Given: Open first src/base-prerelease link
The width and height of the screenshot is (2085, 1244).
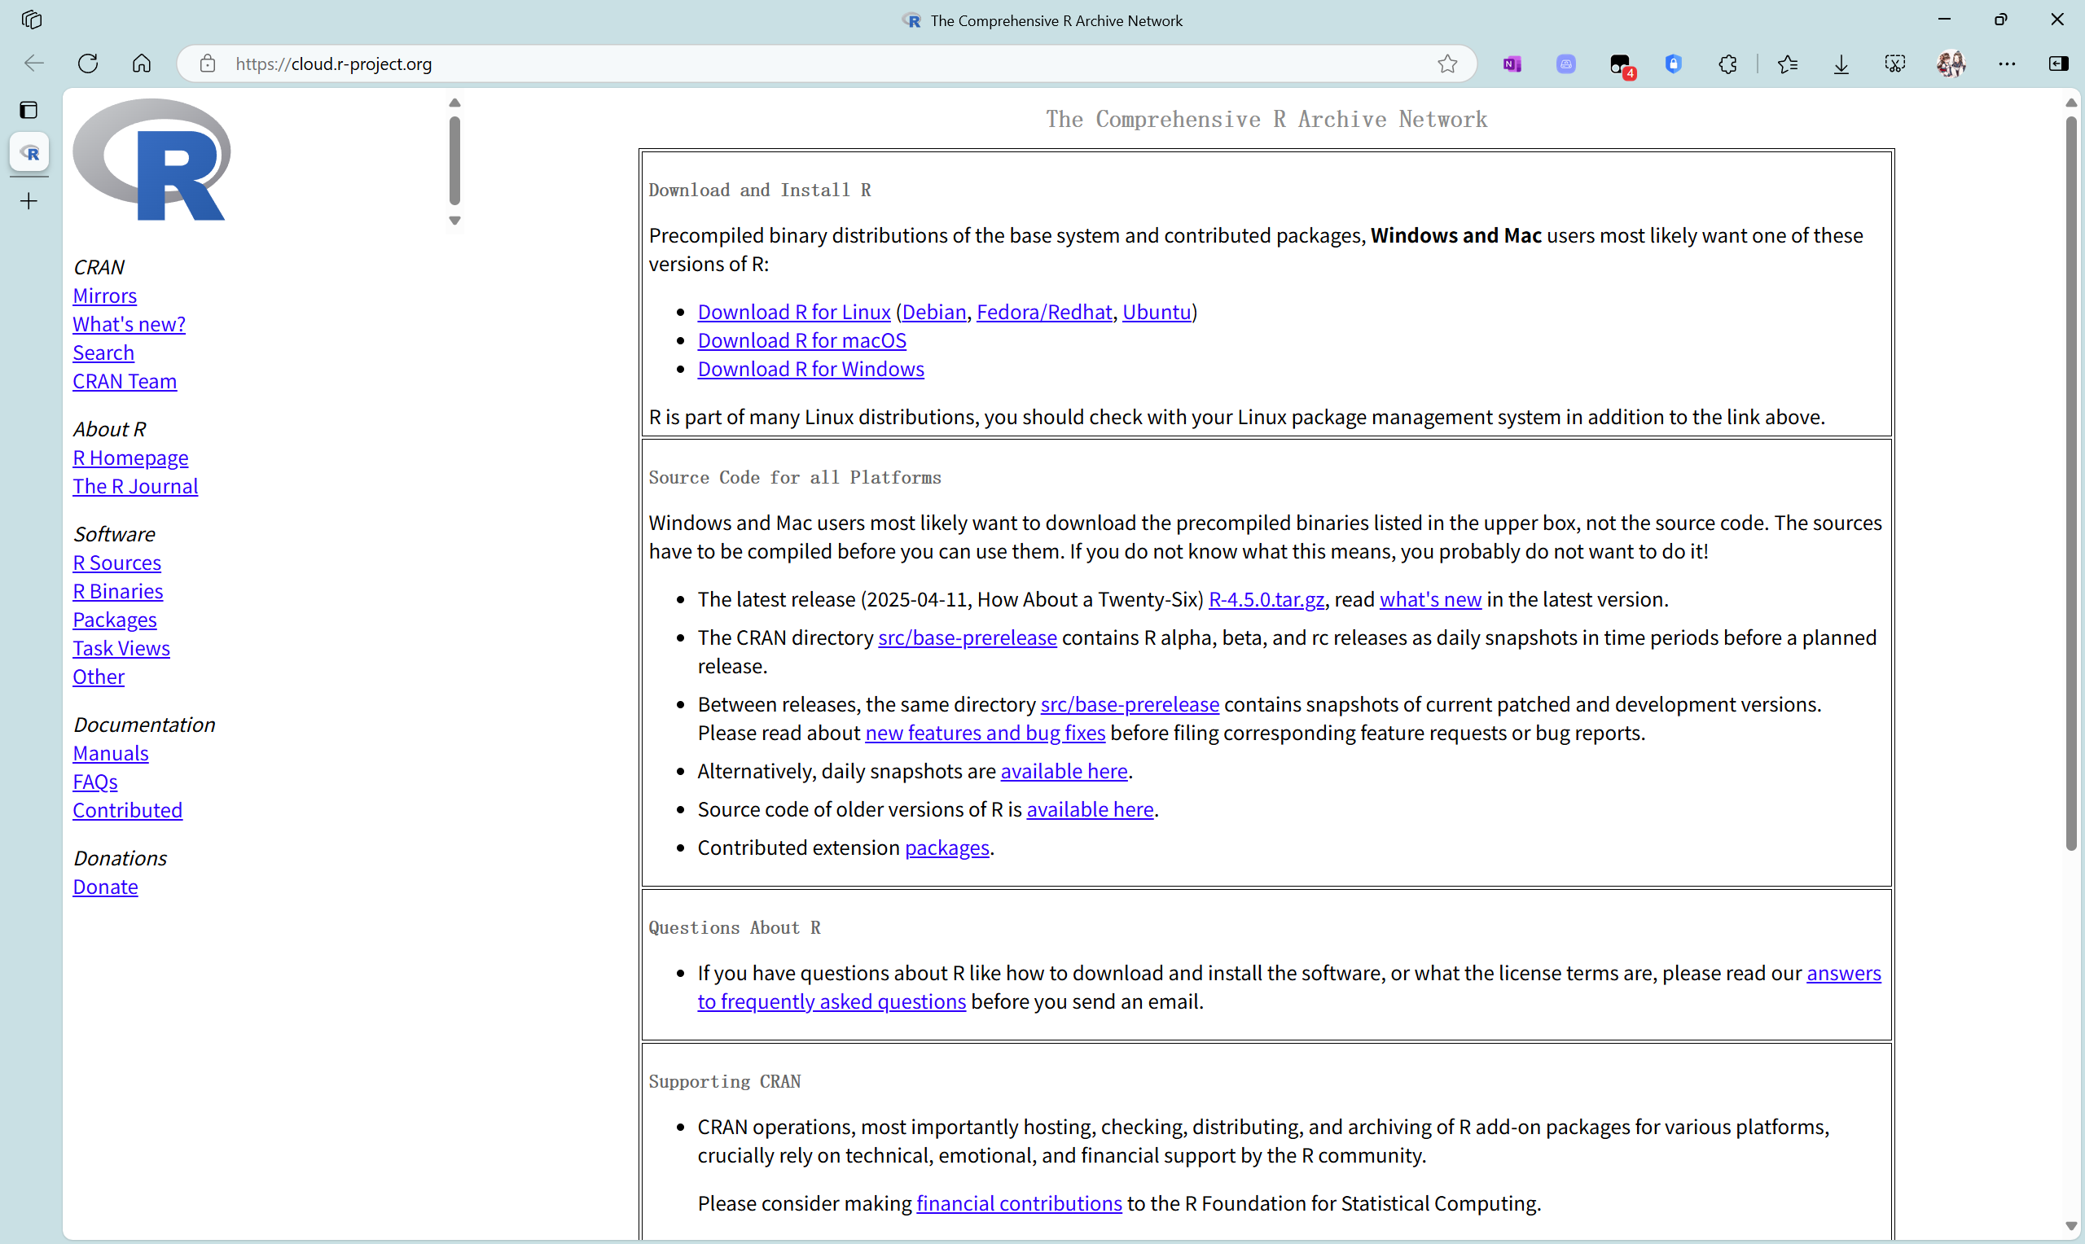Looking at the screenshot, I should click(968, 638).
